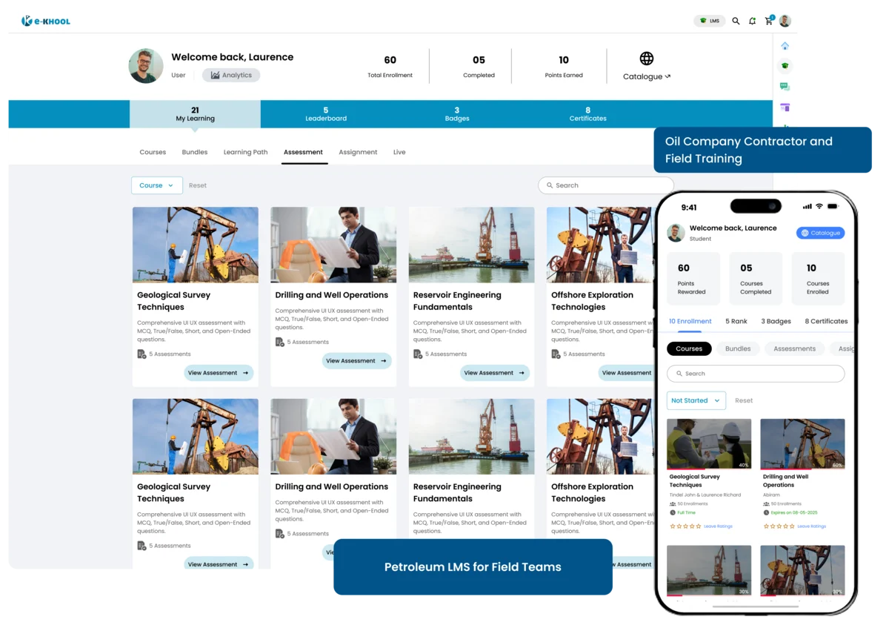The height and width of the screenshot is (628, 889).
Task: Open the chat messages sidebar icon
Action: 785,85
